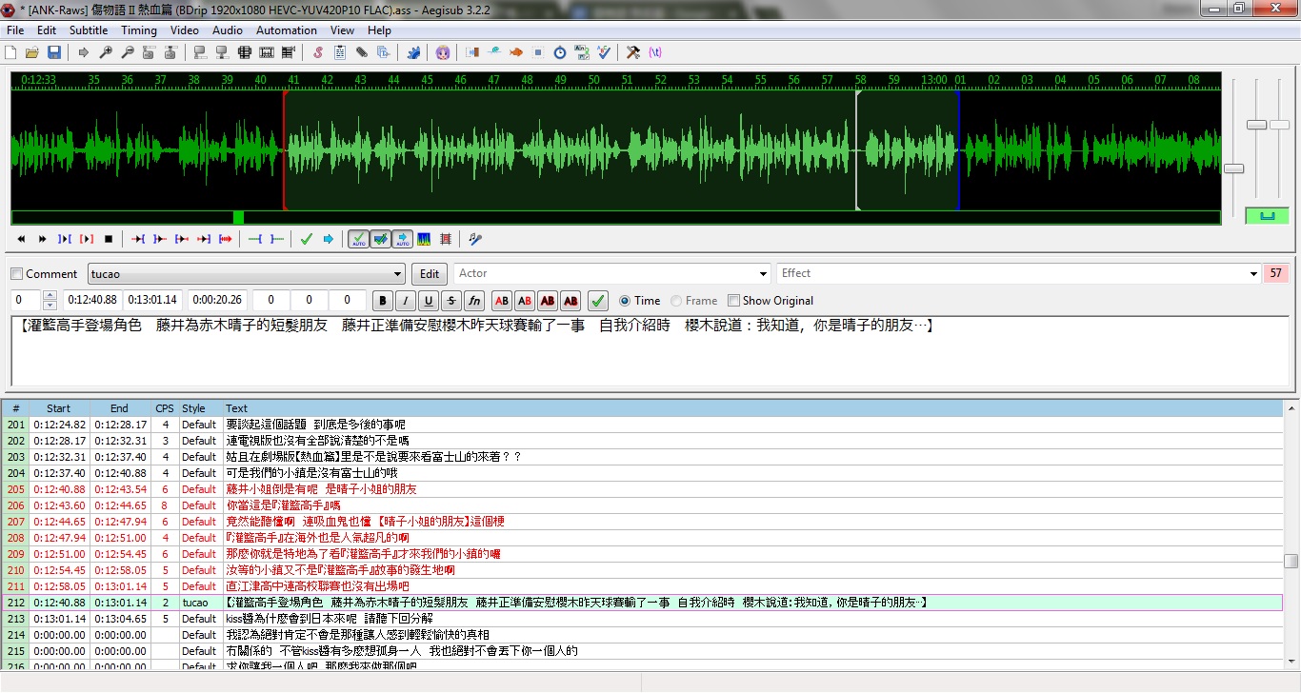Select row 213 in the subtitle grid

(x=642, y=619)
